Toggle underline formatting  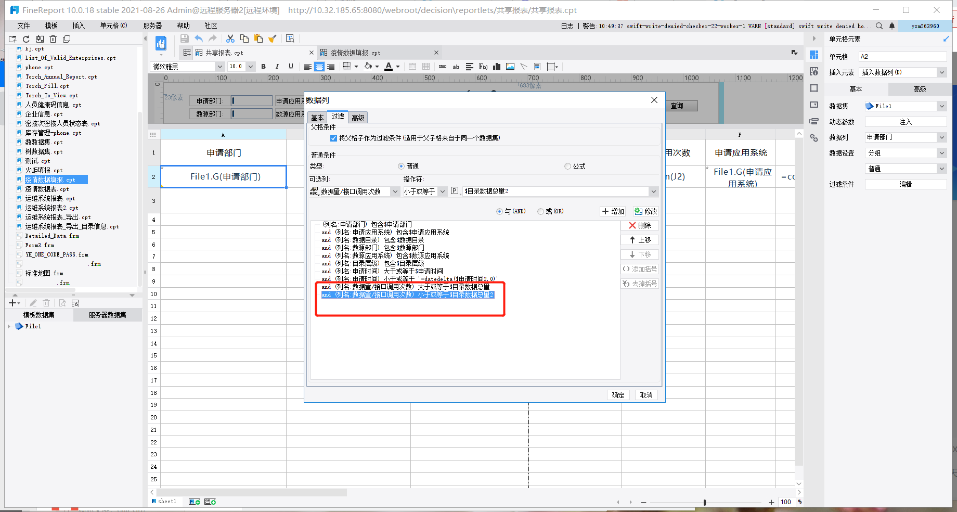coord(291,67)
